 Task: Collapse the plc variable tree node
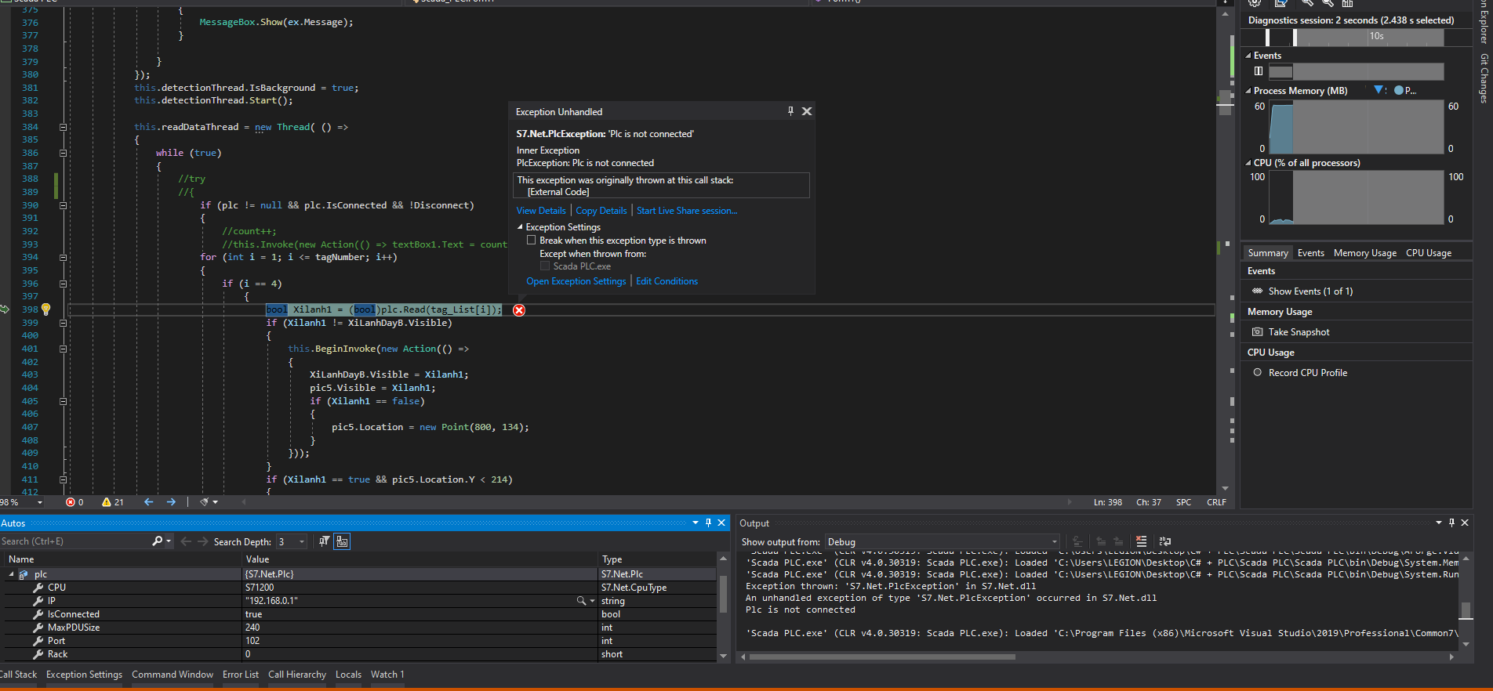(12, 574)
